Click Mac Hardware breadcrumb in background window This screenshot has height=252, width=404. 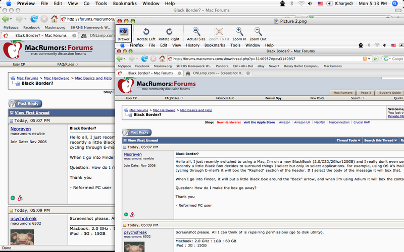57,78
